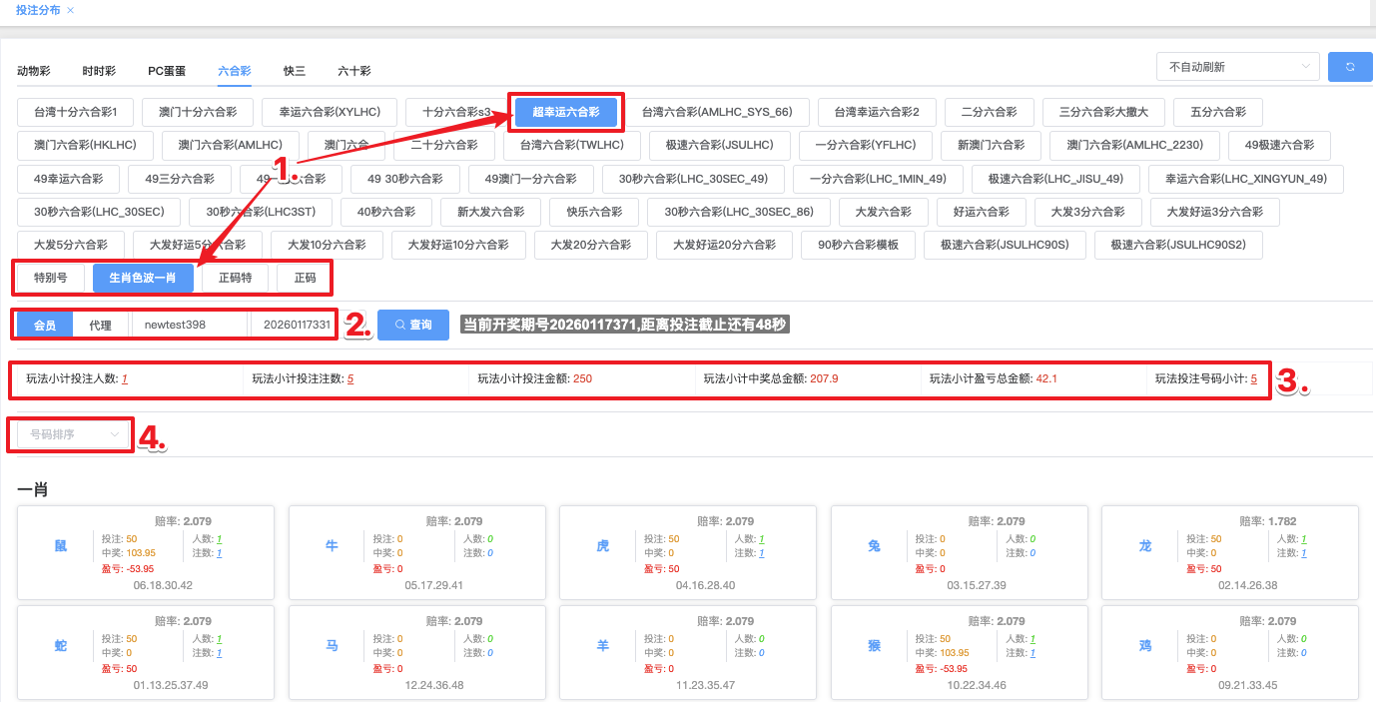Click the 玩法投注号码小计 value link

pos(1253,379)
